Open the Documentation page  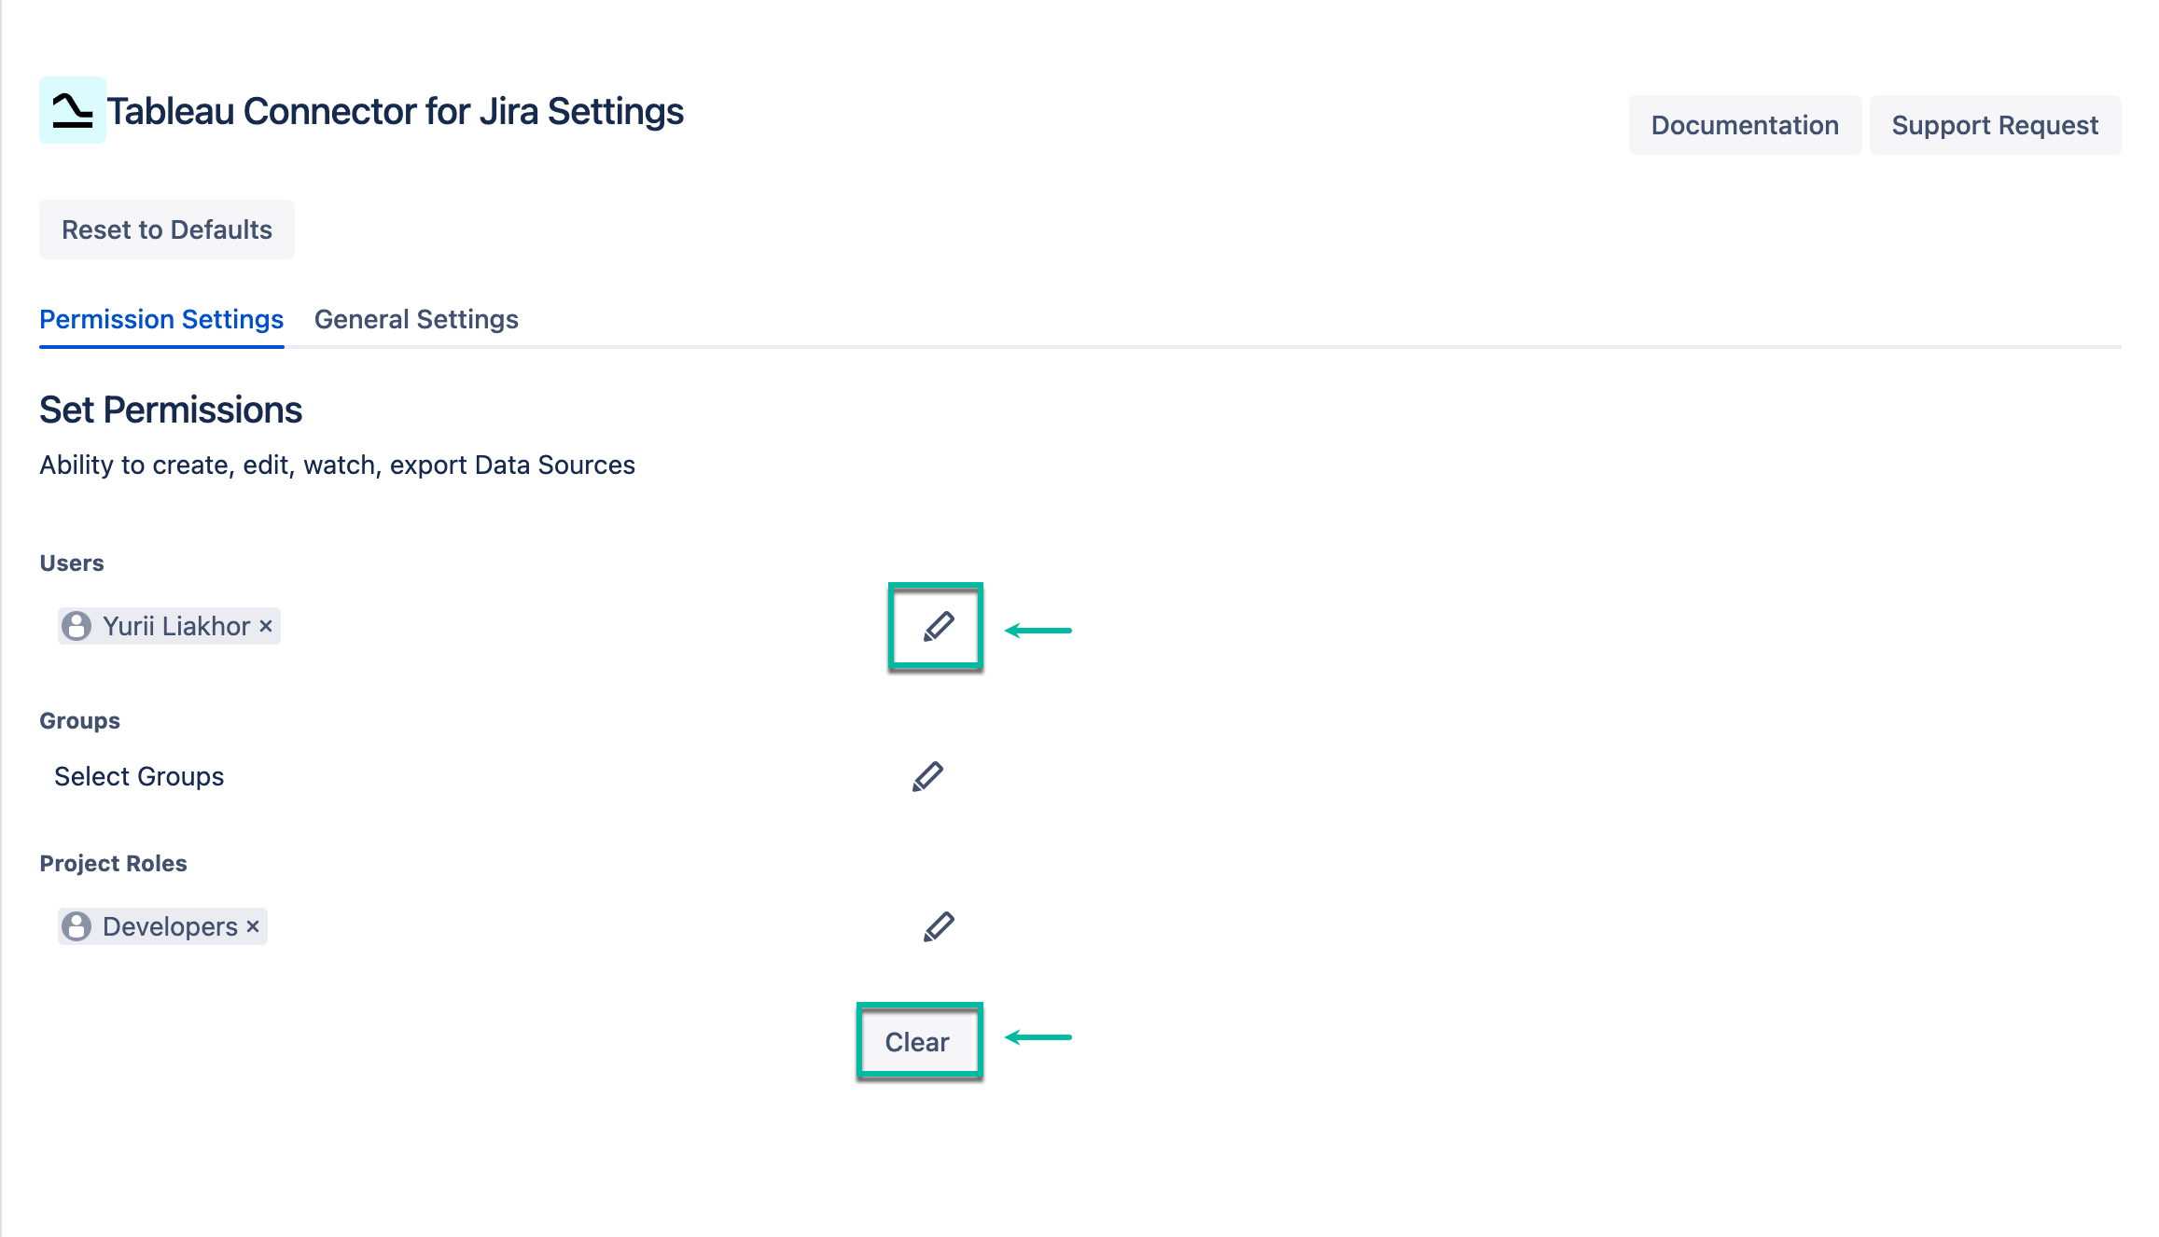(1744, 124)
